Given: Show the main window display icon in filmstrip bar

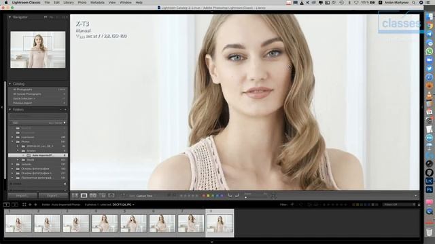Looking at the screenshot, I should pyautogui.click(x=6, y=205).
